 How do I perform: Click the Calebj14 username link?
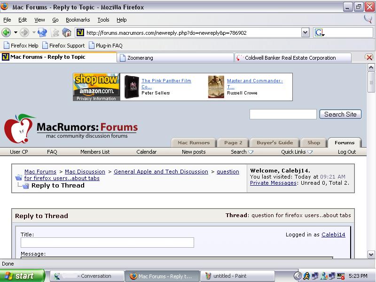click(333, 235)
